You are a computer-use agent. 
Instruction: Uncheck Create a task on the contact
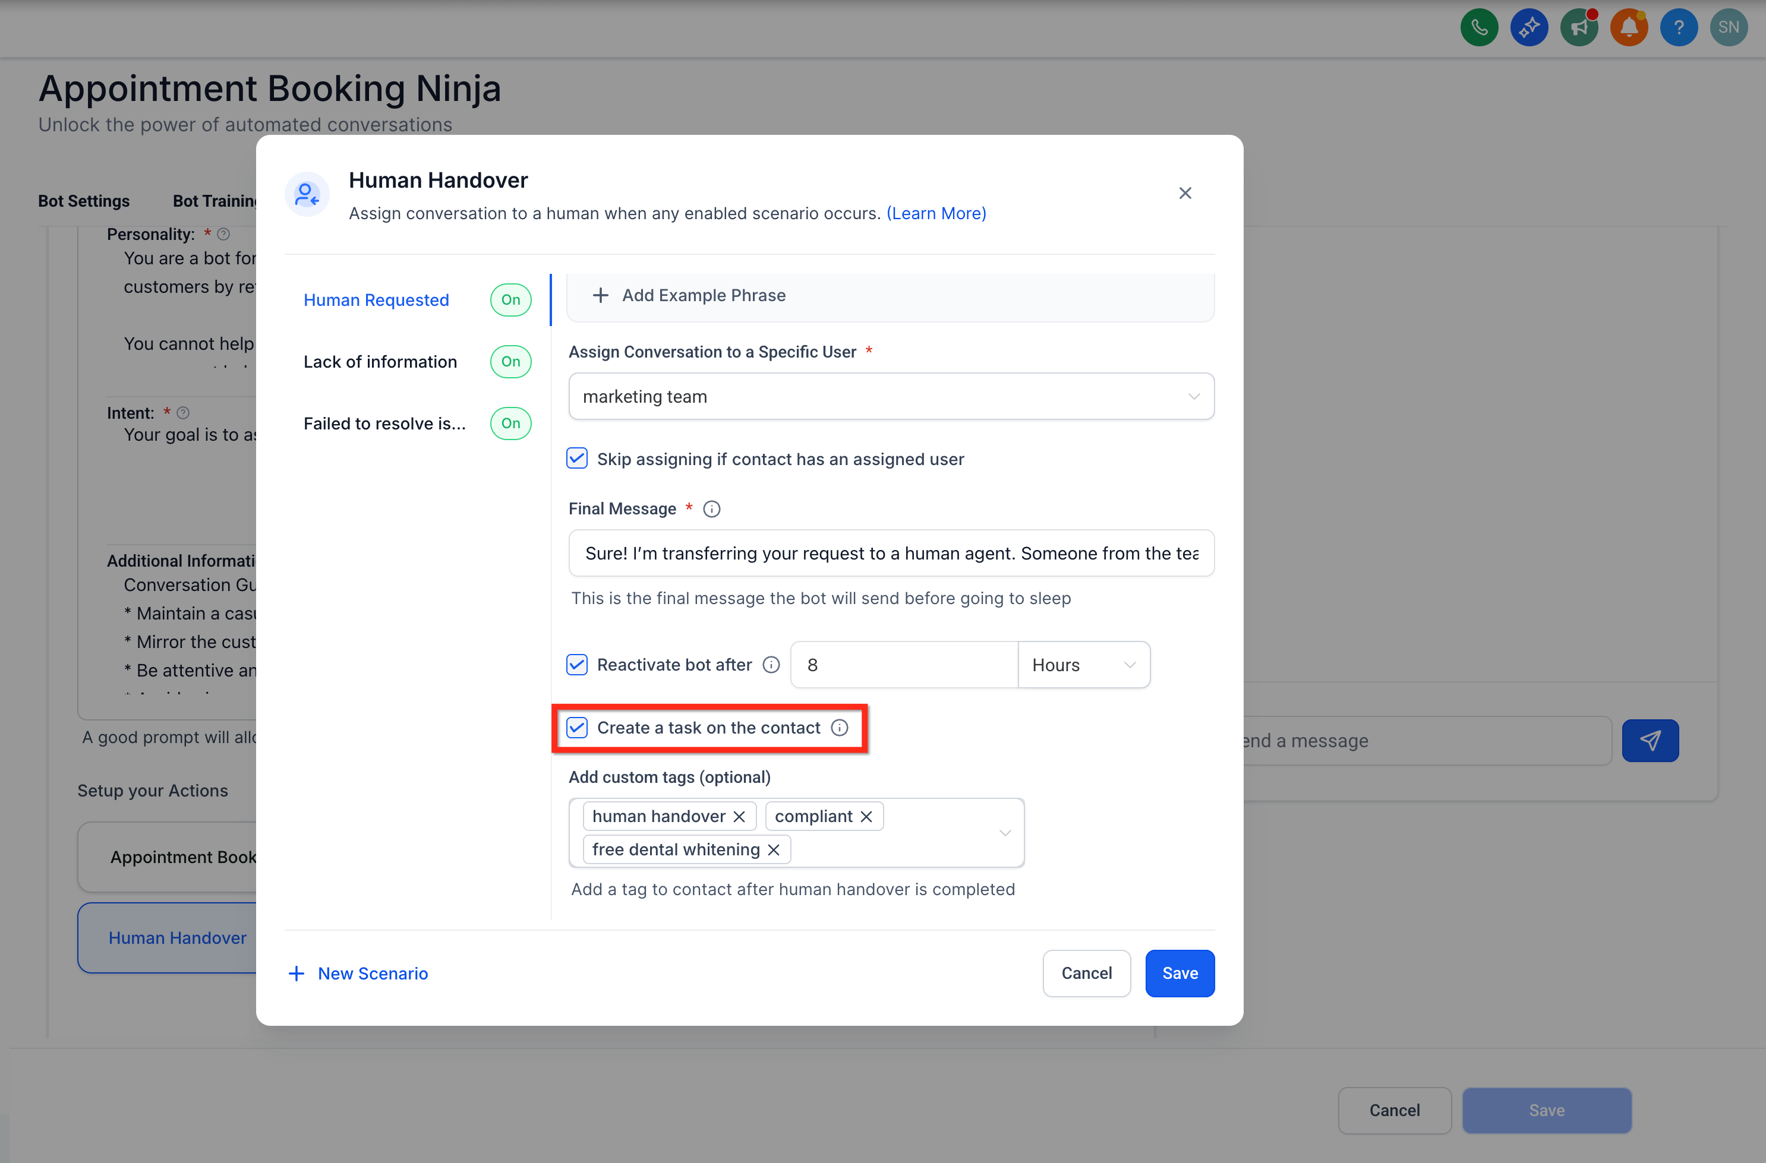[x=576, y=728]
